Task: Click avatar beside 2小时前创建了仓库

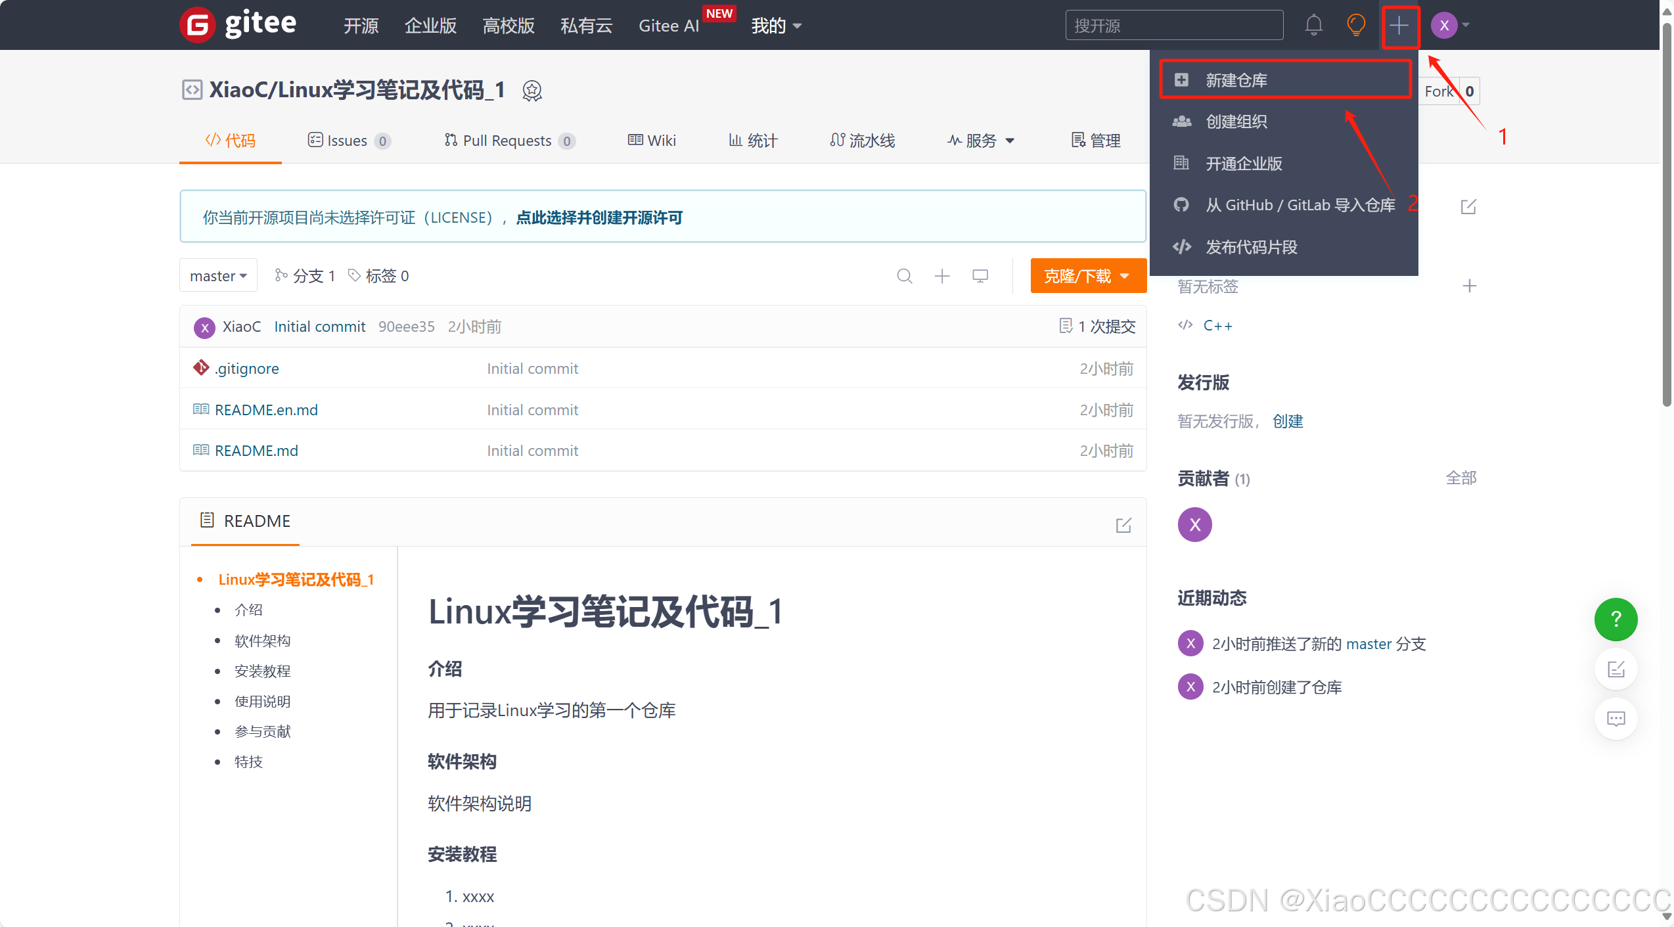Action: pyautogui.click(x=1190, y=687)
